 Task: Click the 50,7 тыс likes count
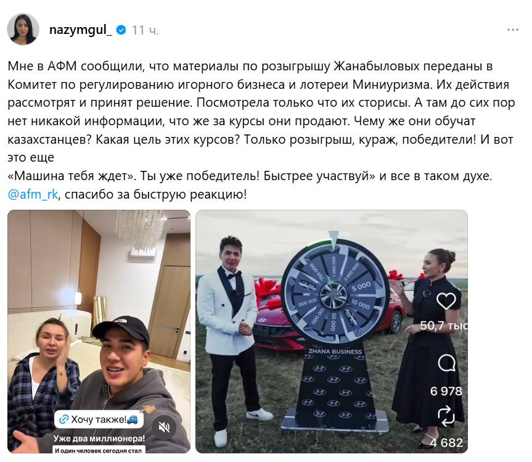pyautogui.click(x=444, y=326)
